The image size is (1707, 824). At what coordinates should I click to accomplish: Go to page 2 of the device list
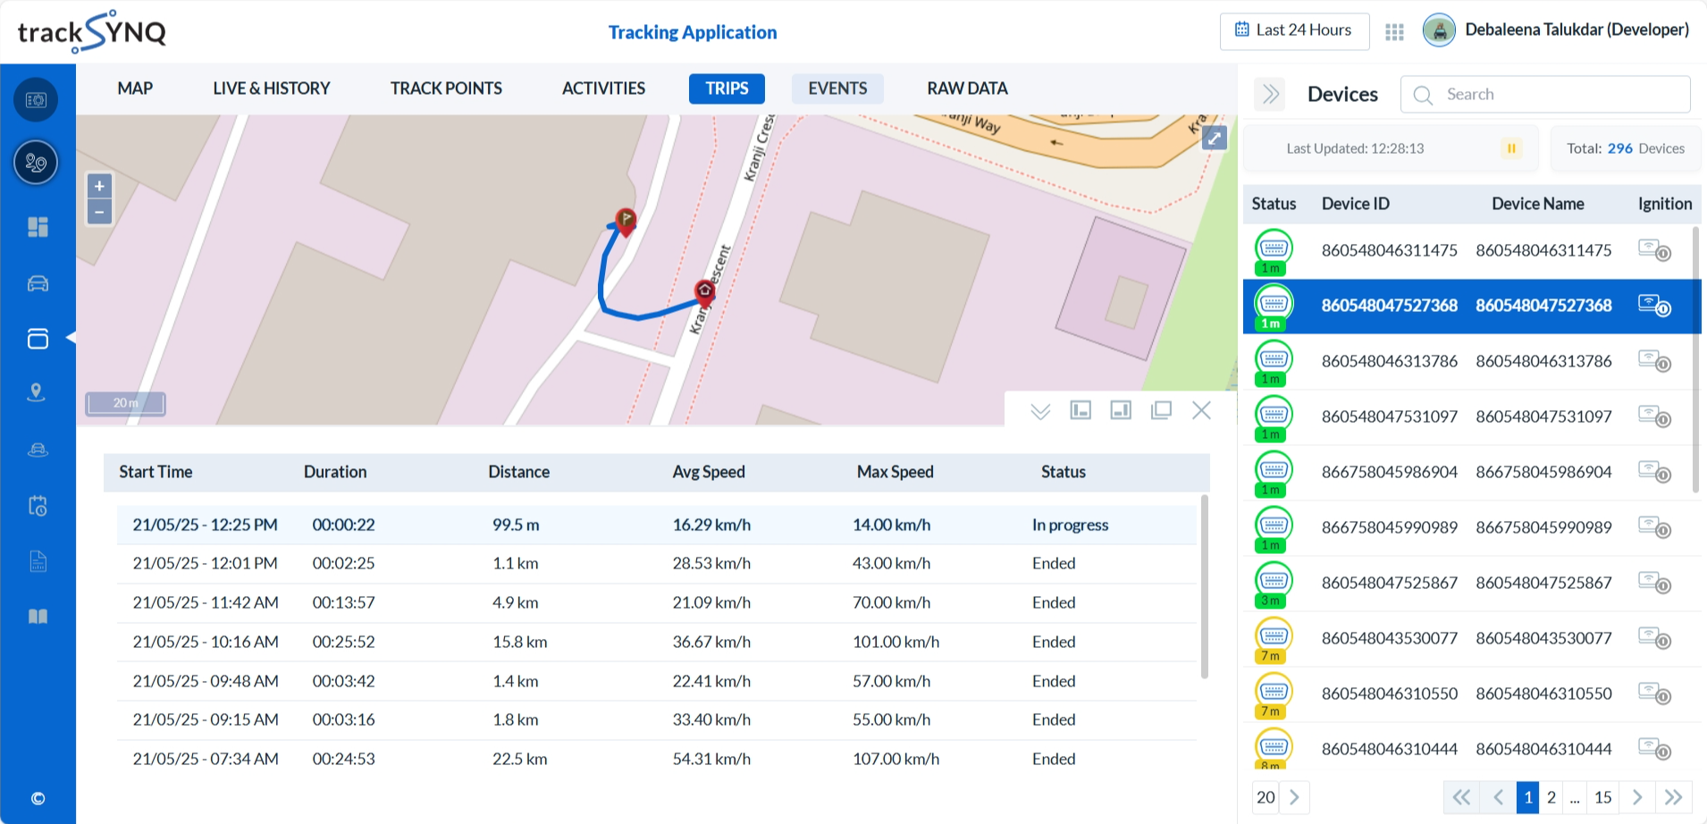1551,797
